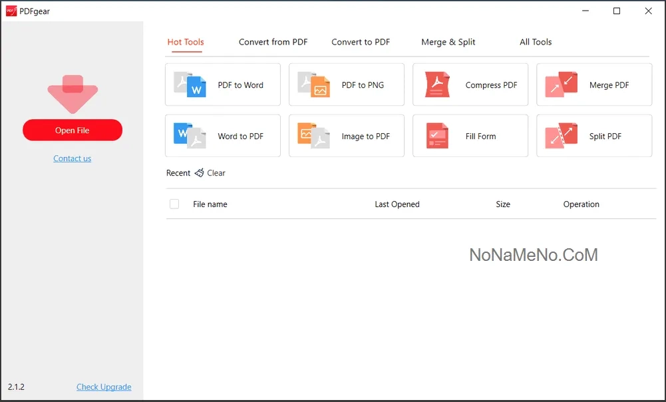Viewport: 666px width, 402px height.
Task: Switch to the Convert from PDF tab
Action: (x=273, y=42)
